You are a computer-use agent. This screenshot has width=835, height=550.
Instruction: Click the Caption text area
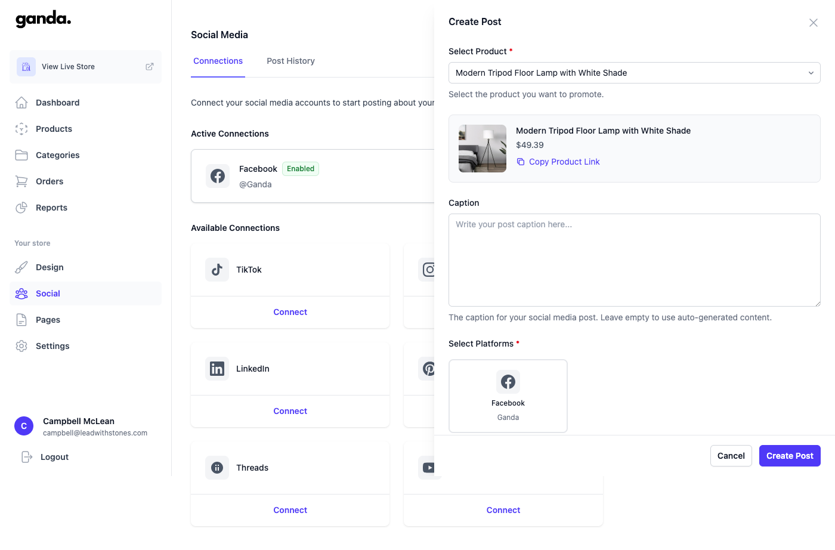[x=634, y=259]
